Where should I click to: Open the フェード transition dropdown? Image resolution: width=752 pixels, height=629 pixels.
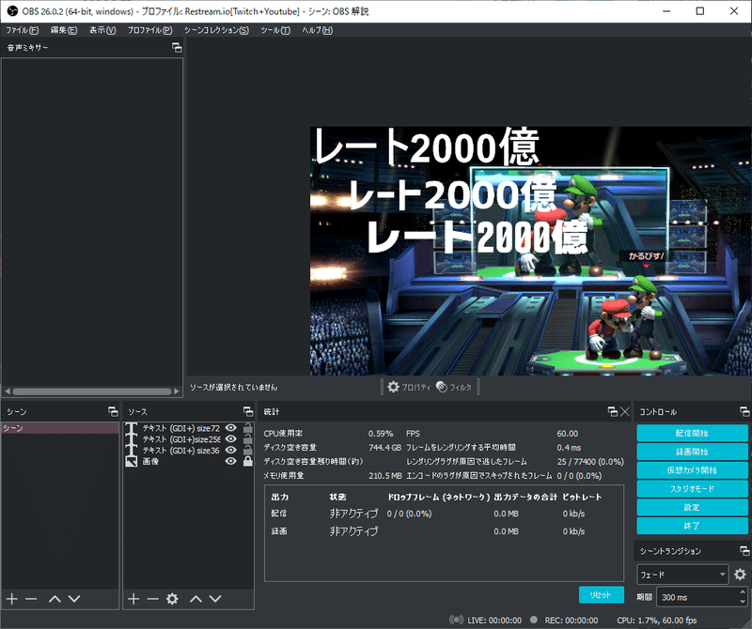click(x=682, y=575)
